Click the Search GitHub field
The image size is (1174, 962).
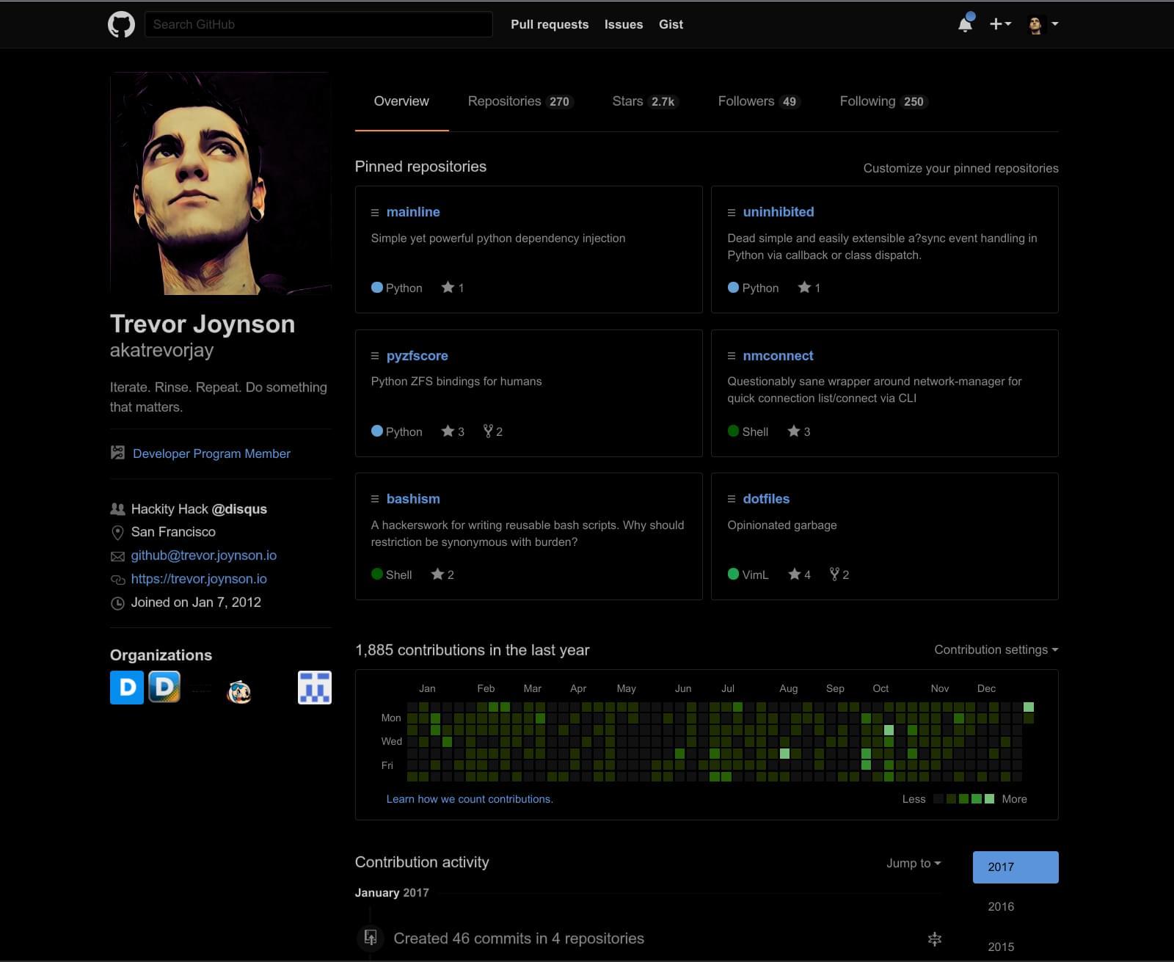(x=318, y=24)
